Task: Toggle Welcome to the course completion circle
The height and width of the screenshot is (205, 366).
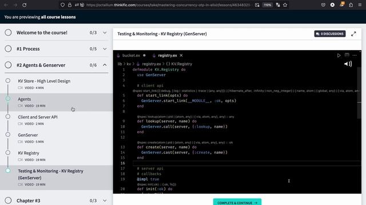Action: tap(8, 32)
